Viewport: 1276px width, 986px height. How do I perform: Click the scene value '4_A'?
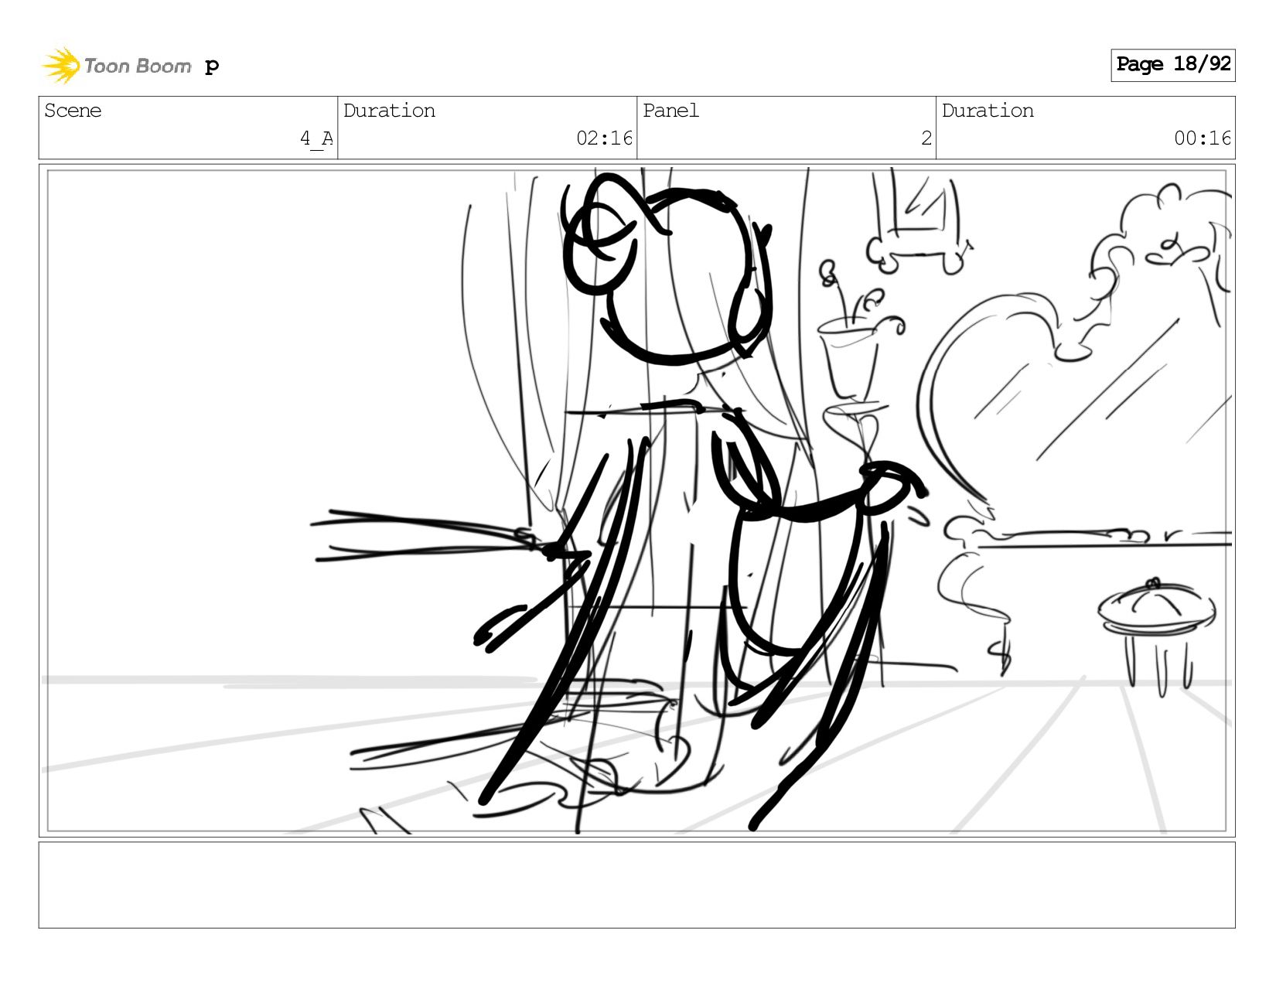[316, 138]
